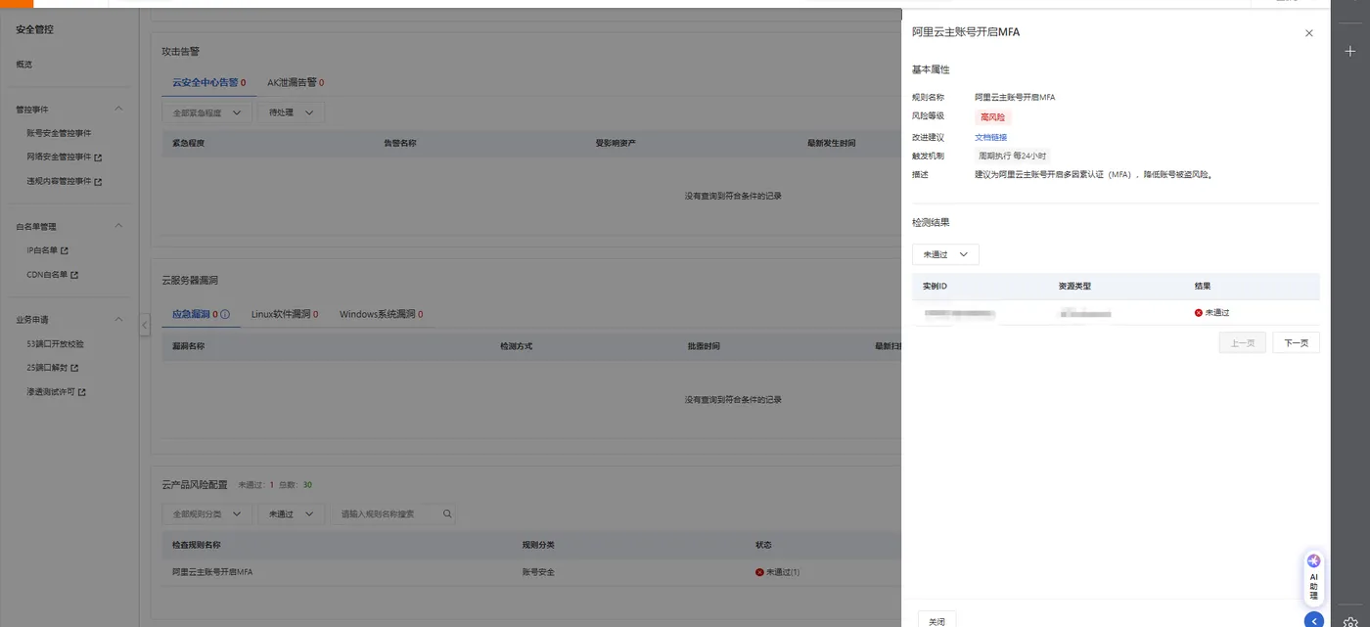Click external link icon beside 渗透测试许可
The image size is (1370, 627).
click(x=82, y=392)
